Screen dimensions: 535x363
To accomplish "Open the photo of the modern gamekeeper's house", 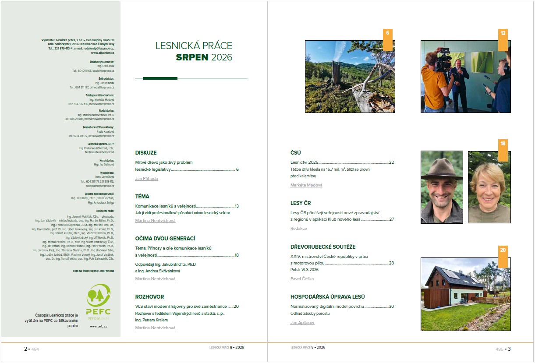I will pyautogui.click(x=465, y=294).
